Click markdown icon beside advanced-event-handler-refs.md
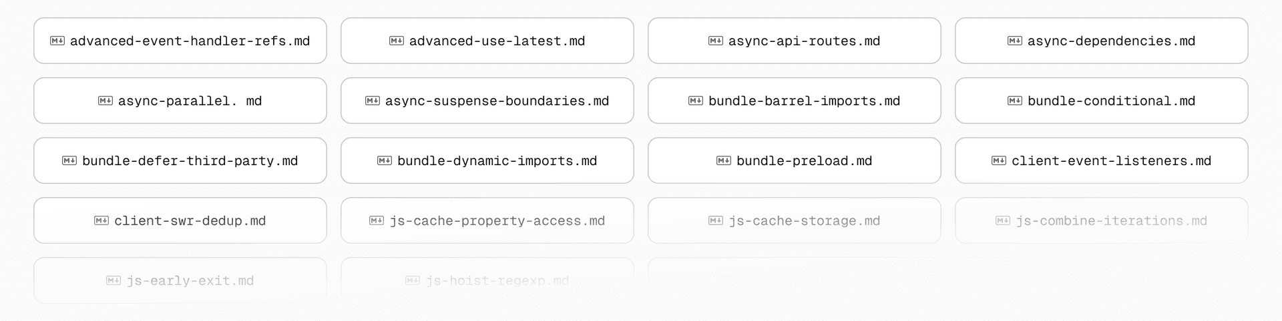Image resolution: width=1282 pixels, height=321 pixels. click(57, 41)
